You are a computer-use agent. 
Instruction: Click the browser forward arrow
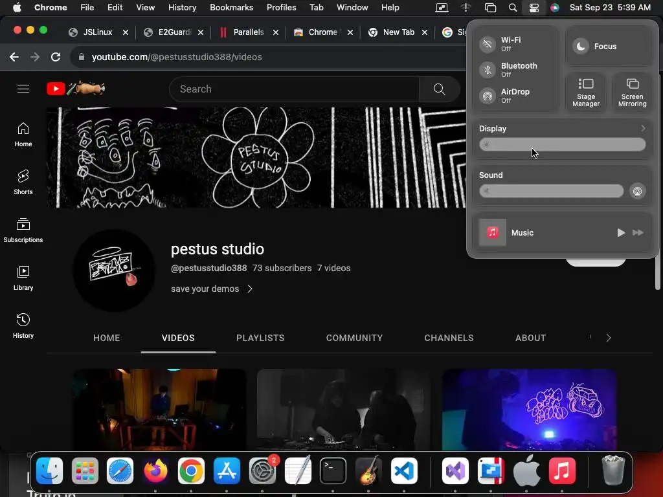click(35, 57)
